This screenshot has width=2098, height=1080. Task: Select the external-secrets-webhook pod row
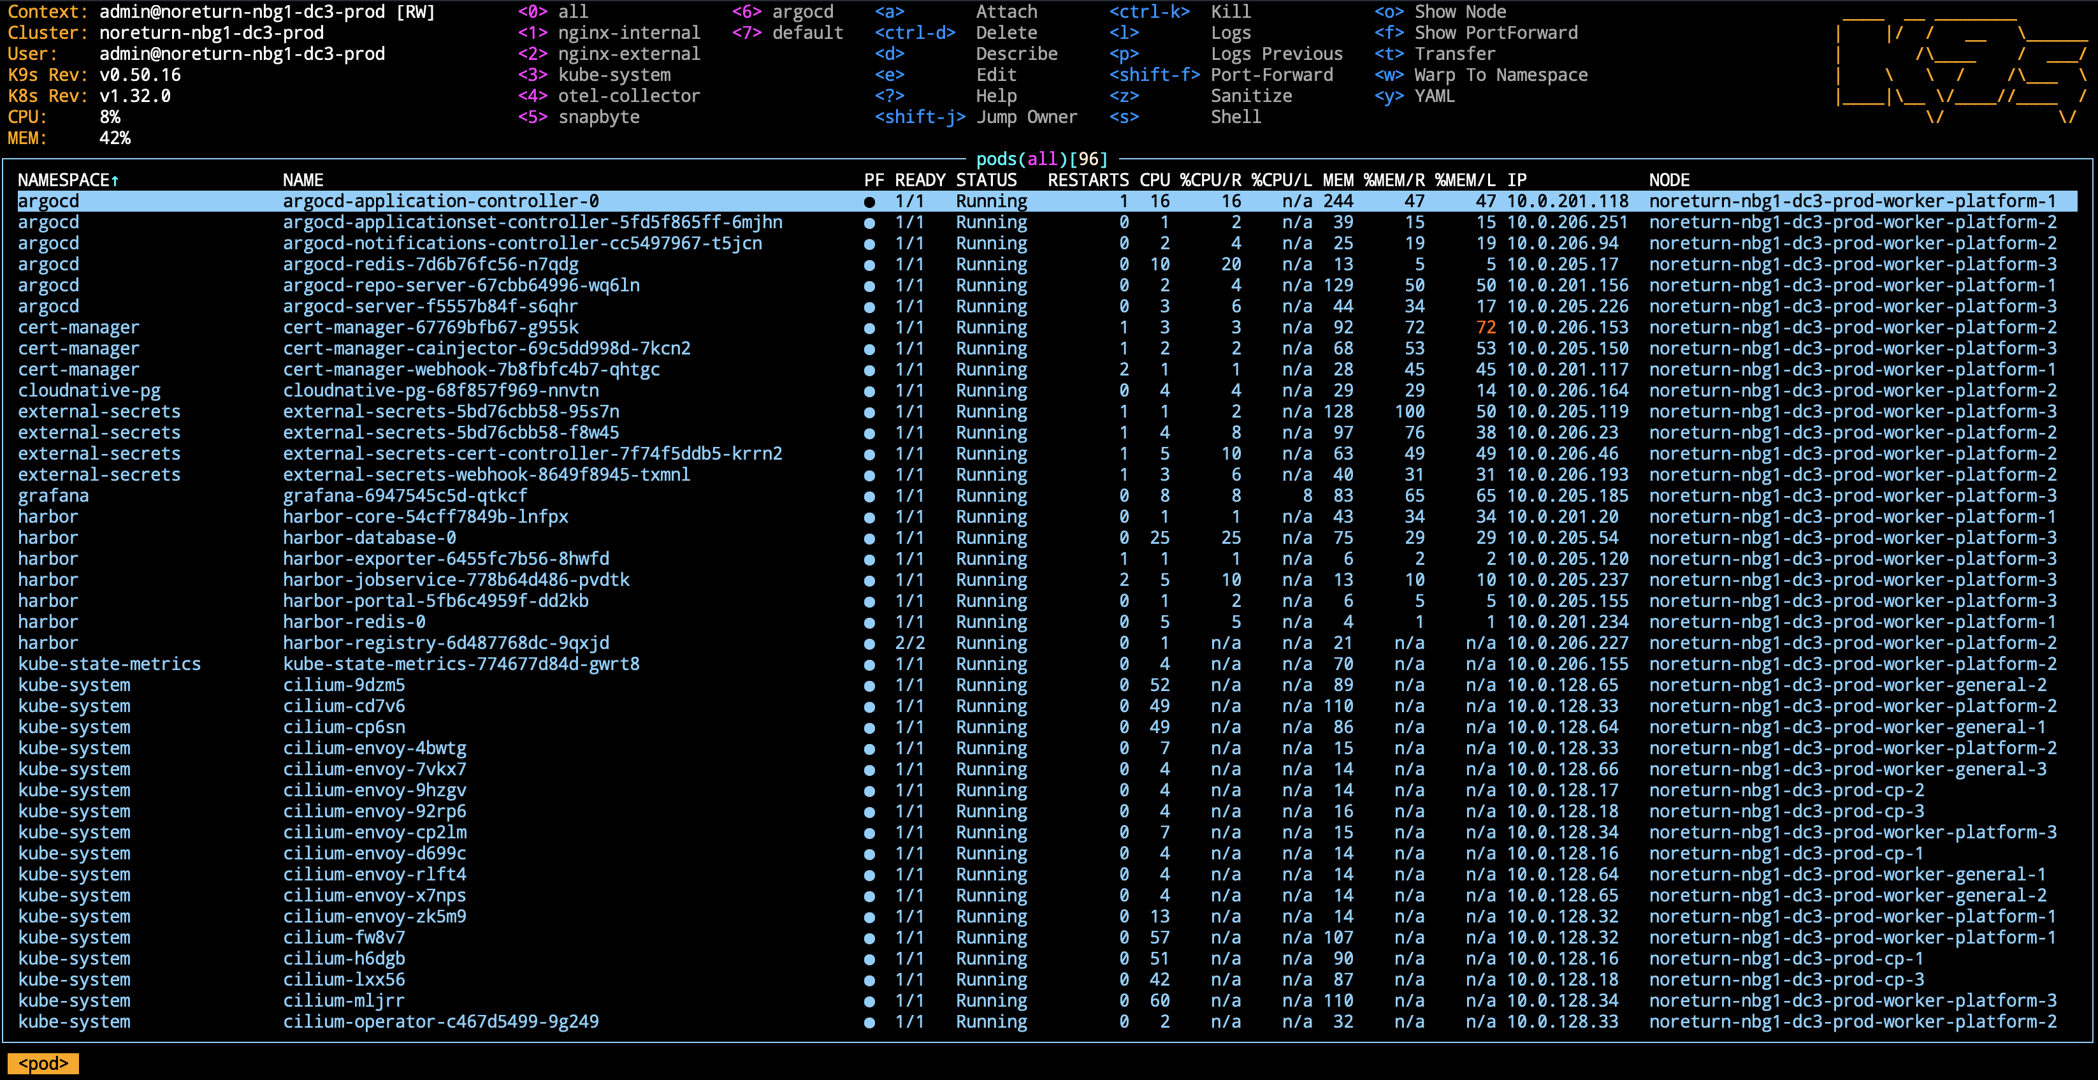[486, 475]
